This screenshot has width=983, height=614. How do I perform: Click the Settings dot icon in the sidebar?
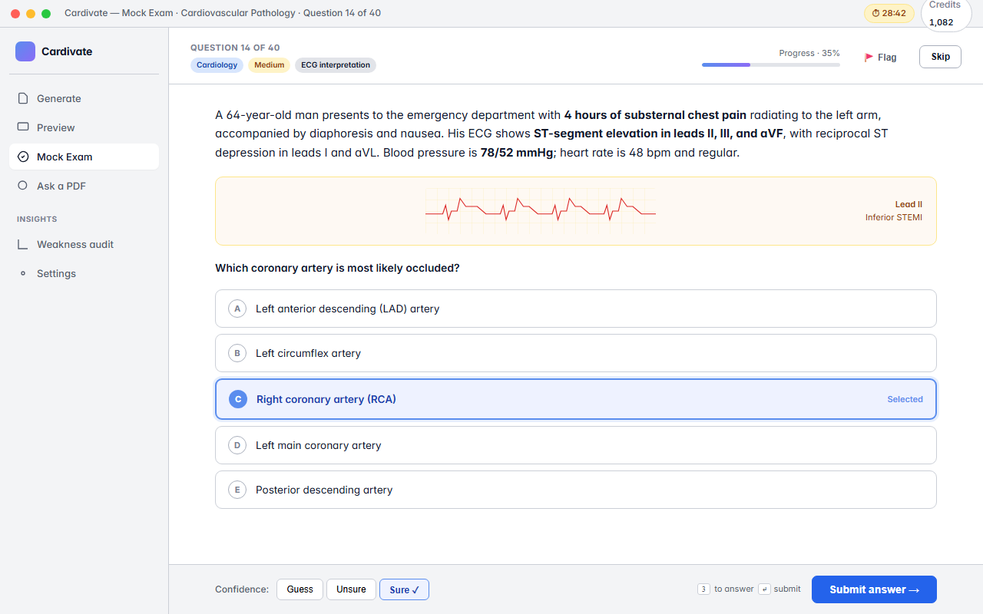click(23, 273)
